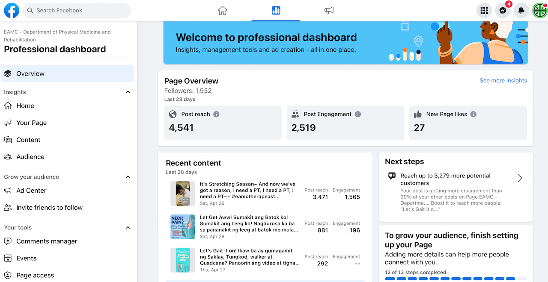548x282 pixels.
Task: Click the Your Page trend icon
Action: 8,123
